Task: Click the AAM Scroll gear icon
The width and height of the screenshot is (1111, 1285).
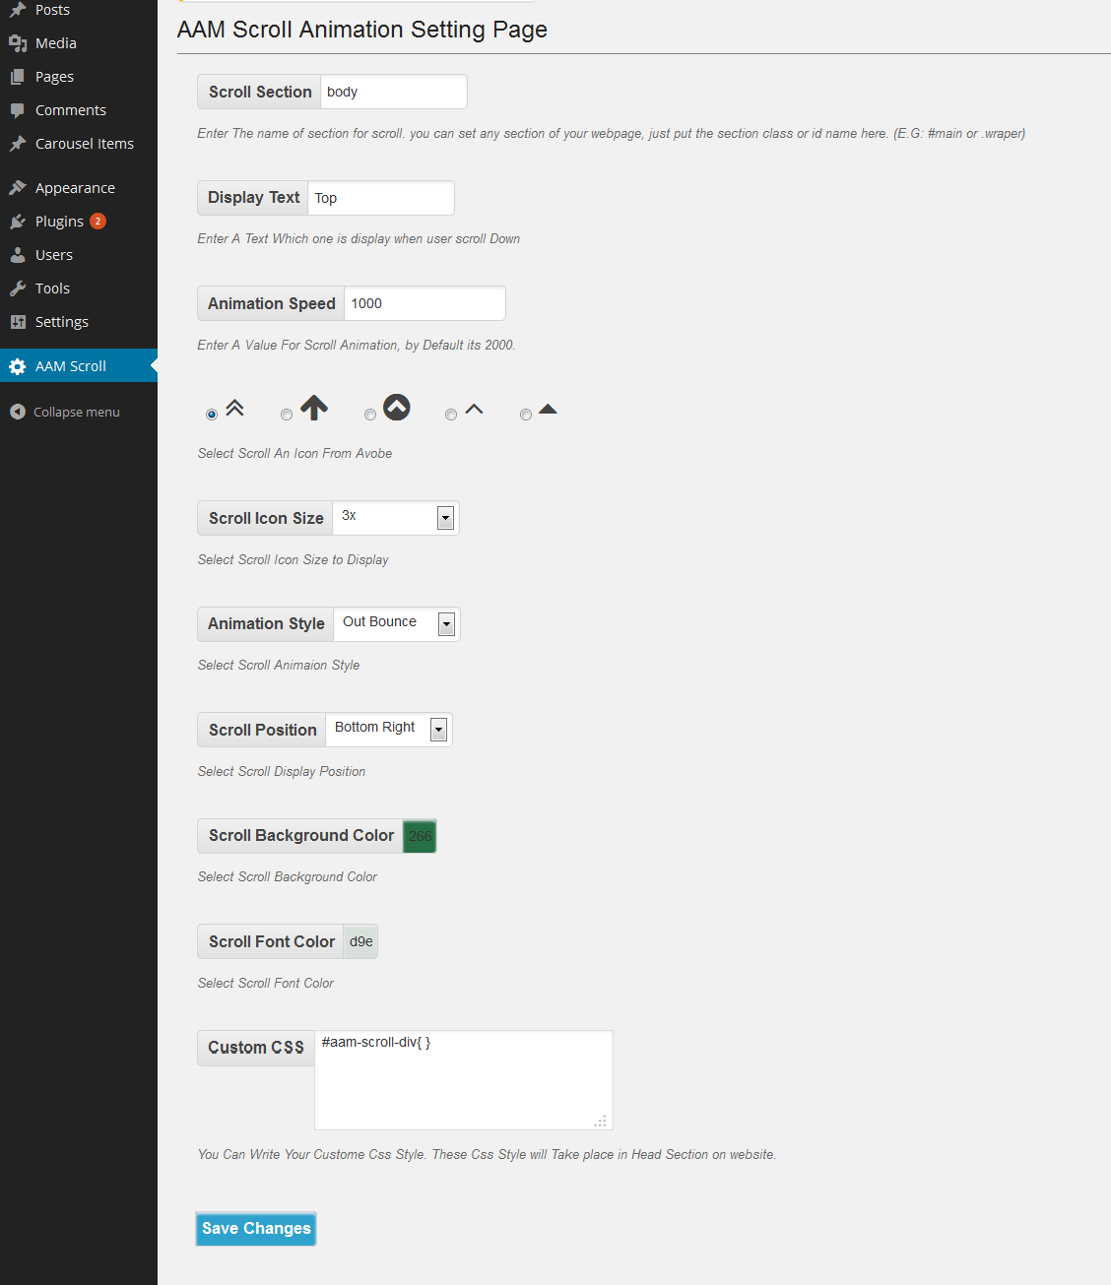Action: tap(18, 366)
